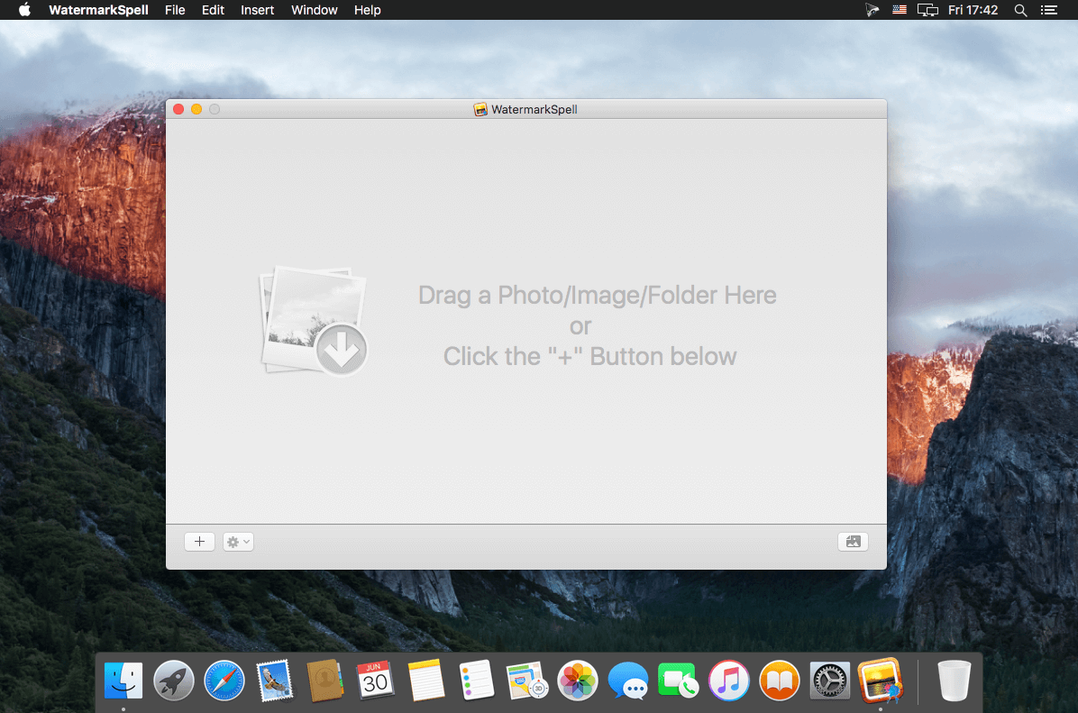Open FaceTime from the Dock
The width and height of the screenshot is (1078, 713).
tap(678, 681)
